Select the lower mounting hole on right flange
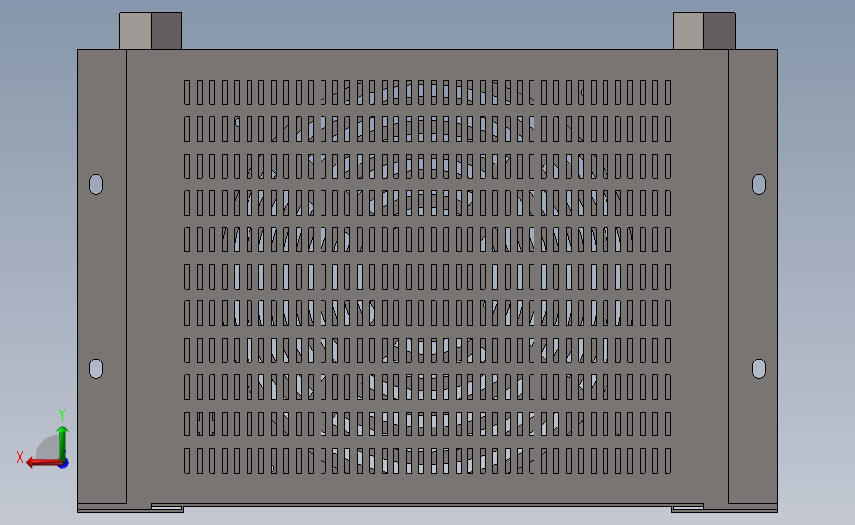Image resolution: width=855 pixels, height=525 pixels. (759, 368)
